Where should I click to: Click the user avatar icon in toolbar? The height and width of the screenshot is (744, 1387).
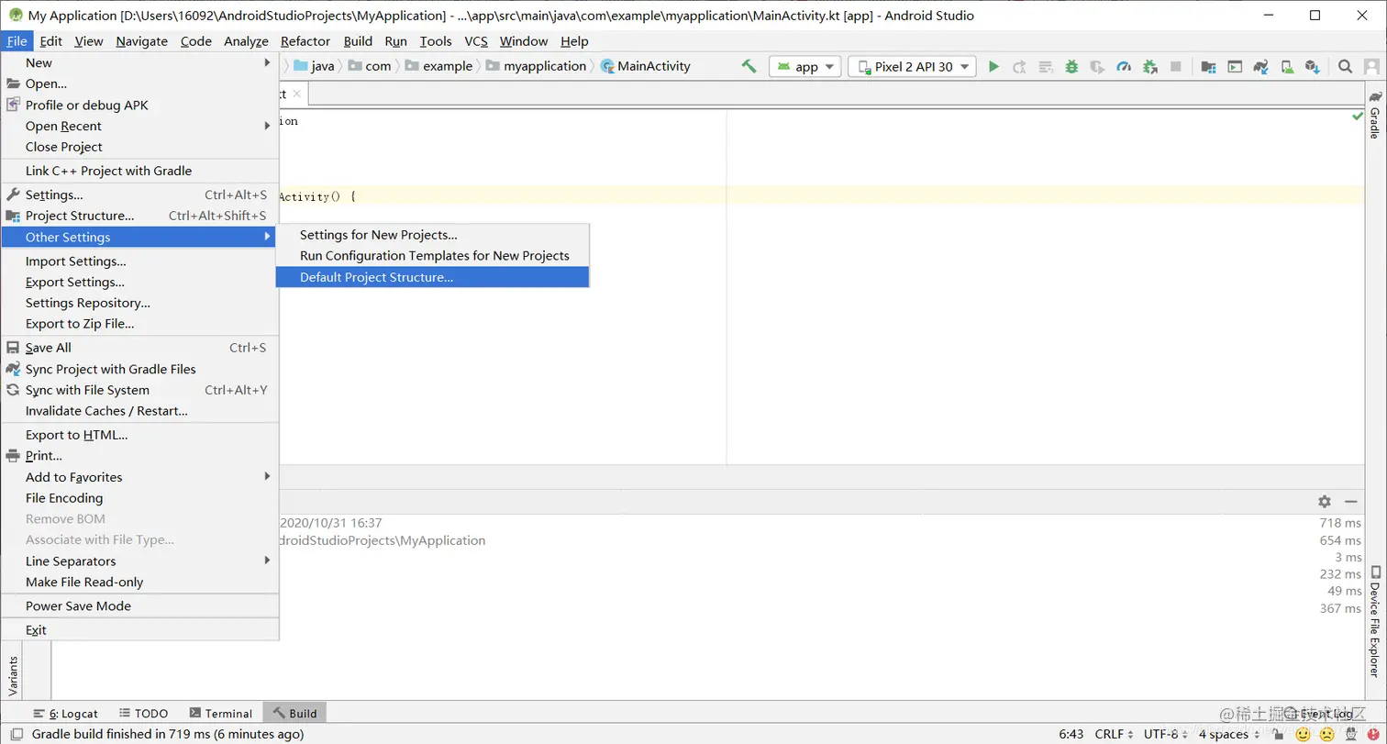click(1372, 66)
